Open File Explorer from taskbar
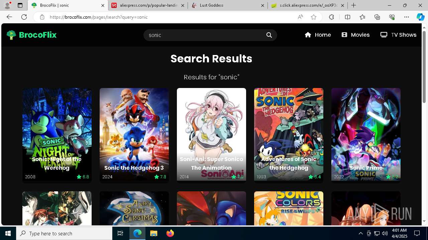 pyautogui.click(x=153, y=233)
